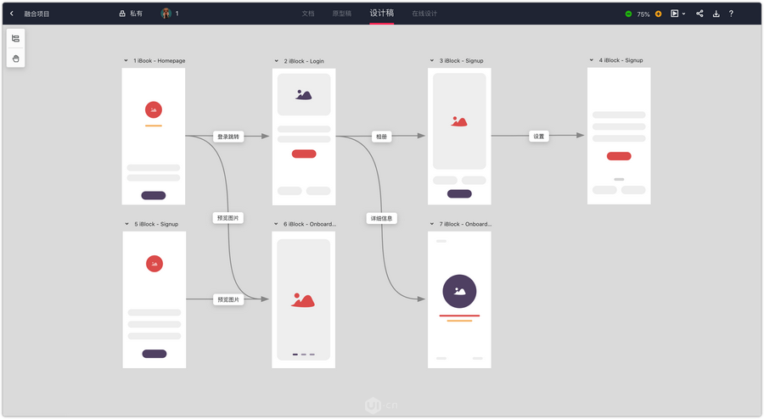This screenshot has width=764, height=419.
Task: Click the 预览图片 label between artboards 5 and 6
Action: [x=228, y=299]
